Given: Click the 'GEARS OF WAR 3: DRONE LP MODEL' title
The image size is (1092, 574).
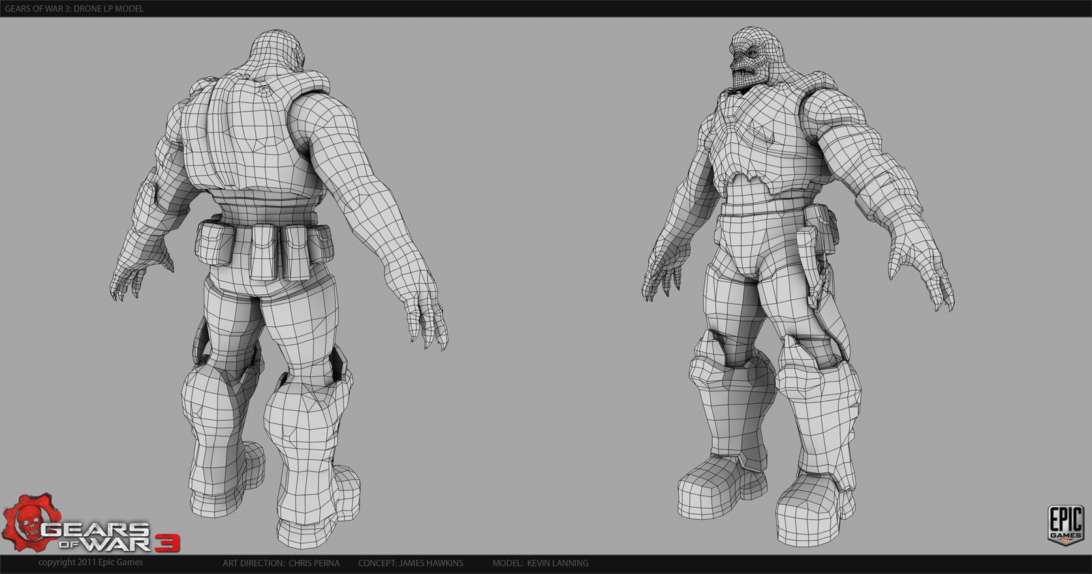Looking at the screenshot, I should (x=74, y=8).
